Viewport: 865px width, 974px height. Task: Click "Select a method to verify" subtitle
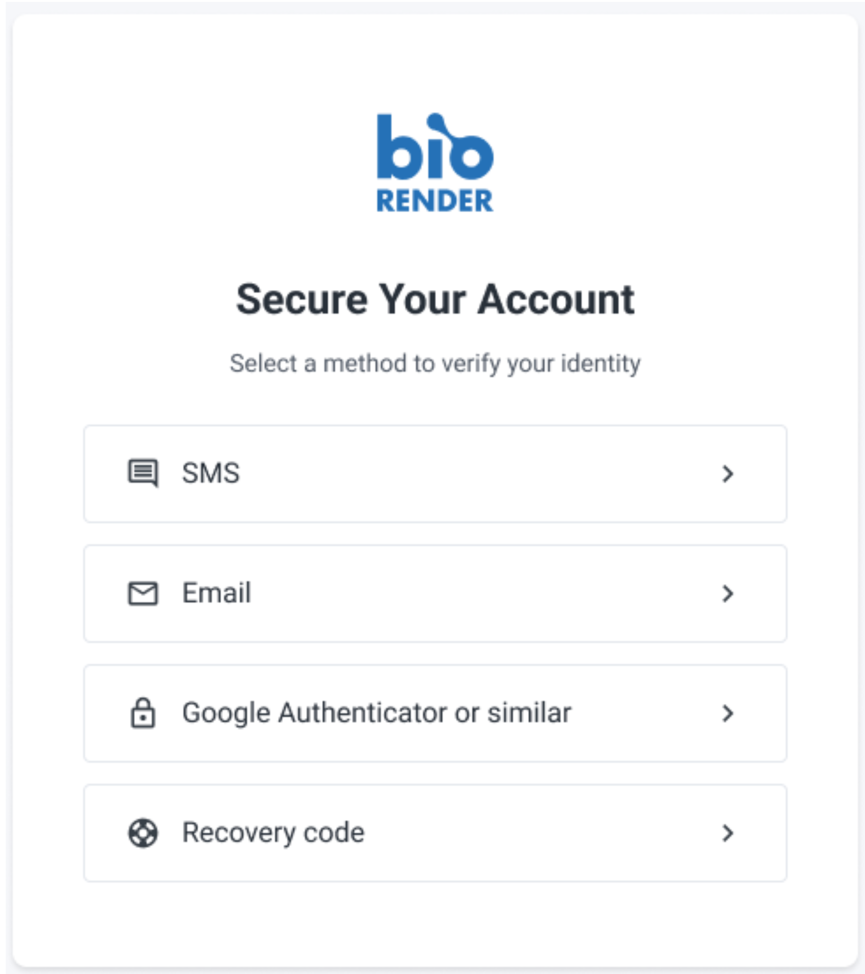pyautogui.click(x=435, y=363)
